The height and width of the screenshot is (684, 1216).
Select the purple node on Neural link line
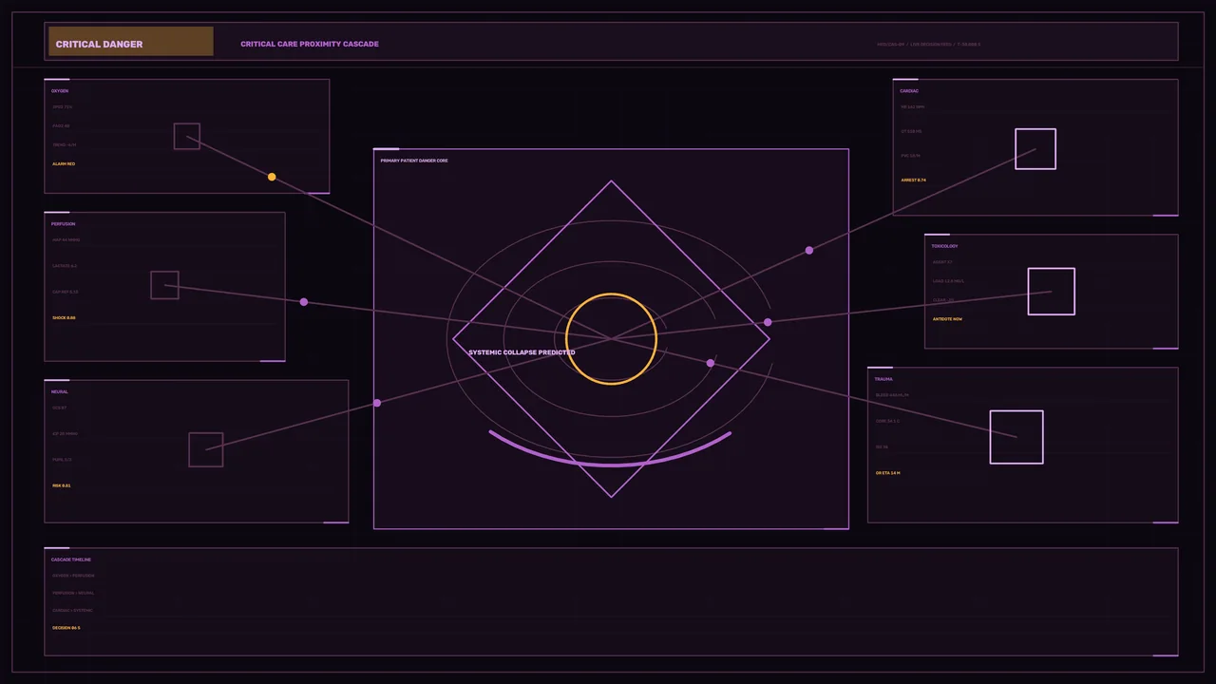point(377,403)
